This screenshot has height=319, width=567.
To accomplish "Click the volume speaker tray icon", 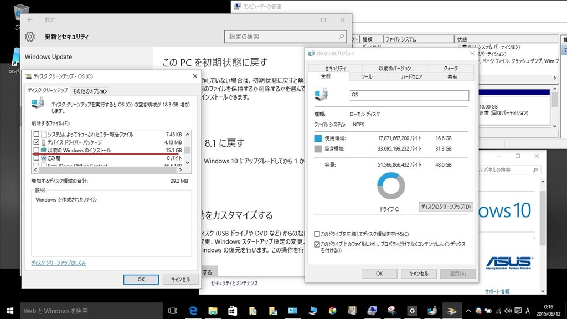I will (x=508, y=311).
